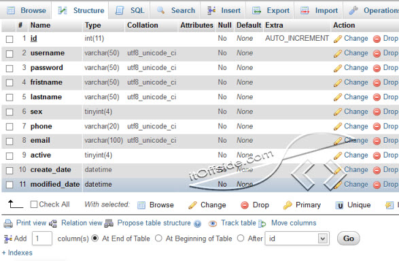Tick the username row checkbox
399x261 pixels.
tap(10, 54)
